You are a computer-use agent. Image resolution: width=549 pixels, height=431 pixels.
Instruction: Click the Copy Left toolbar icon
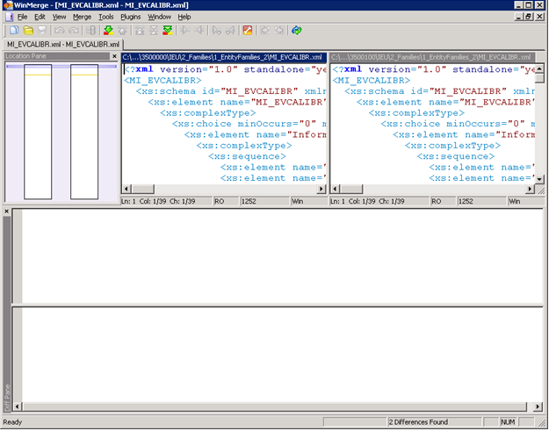coord(199,31)
